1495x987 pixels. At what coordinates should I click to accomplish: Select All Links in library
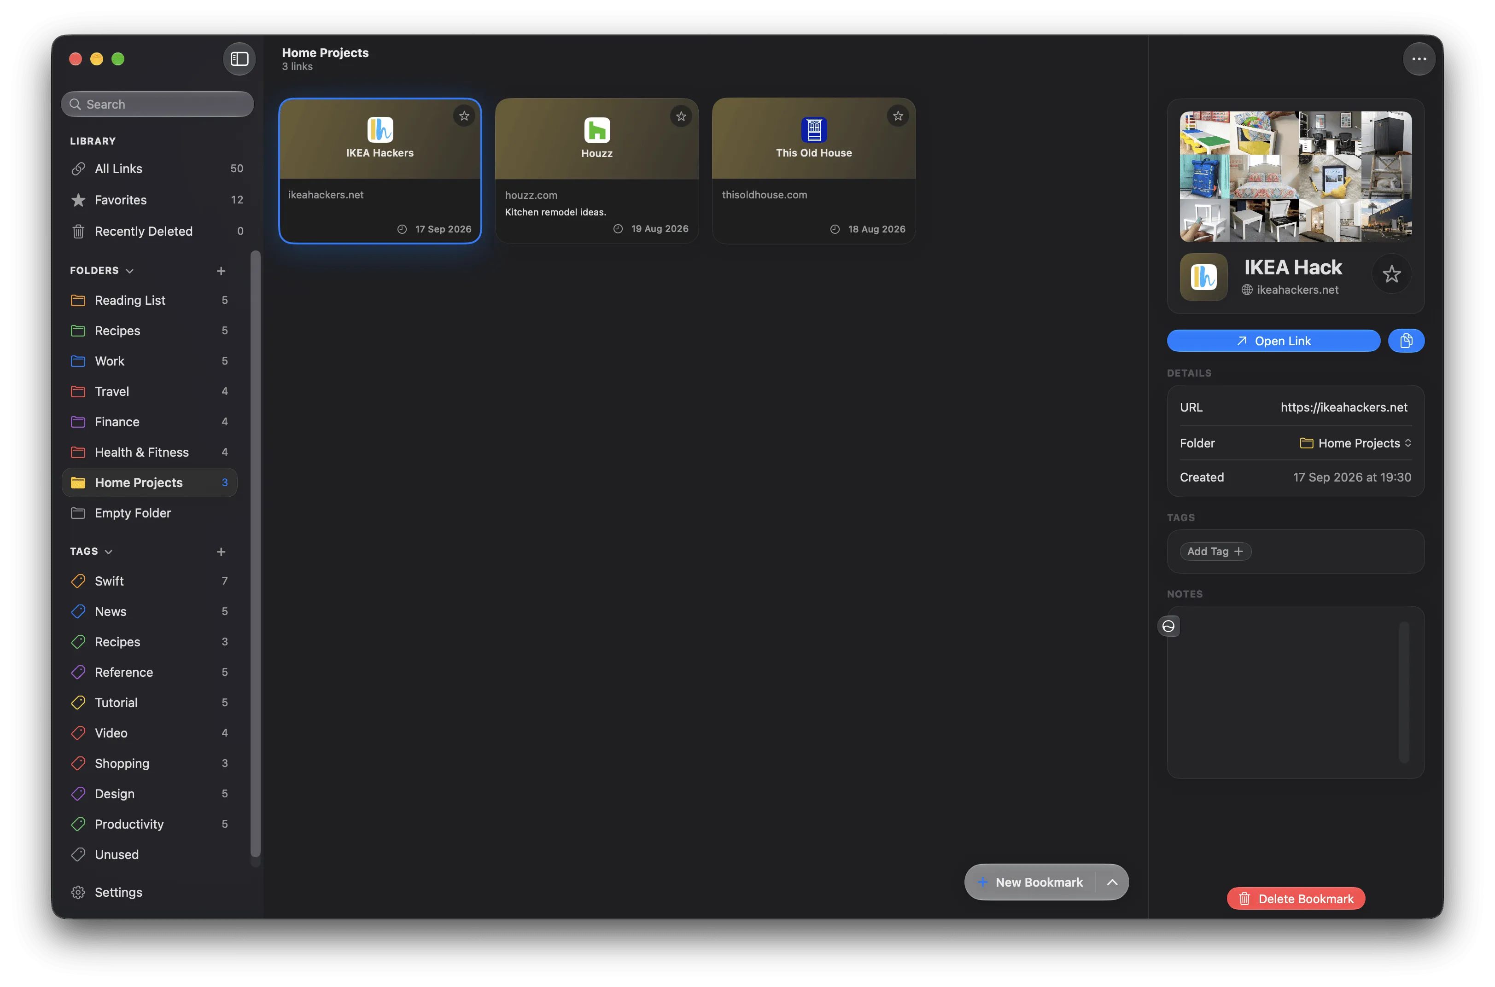(x=156, y=168)
